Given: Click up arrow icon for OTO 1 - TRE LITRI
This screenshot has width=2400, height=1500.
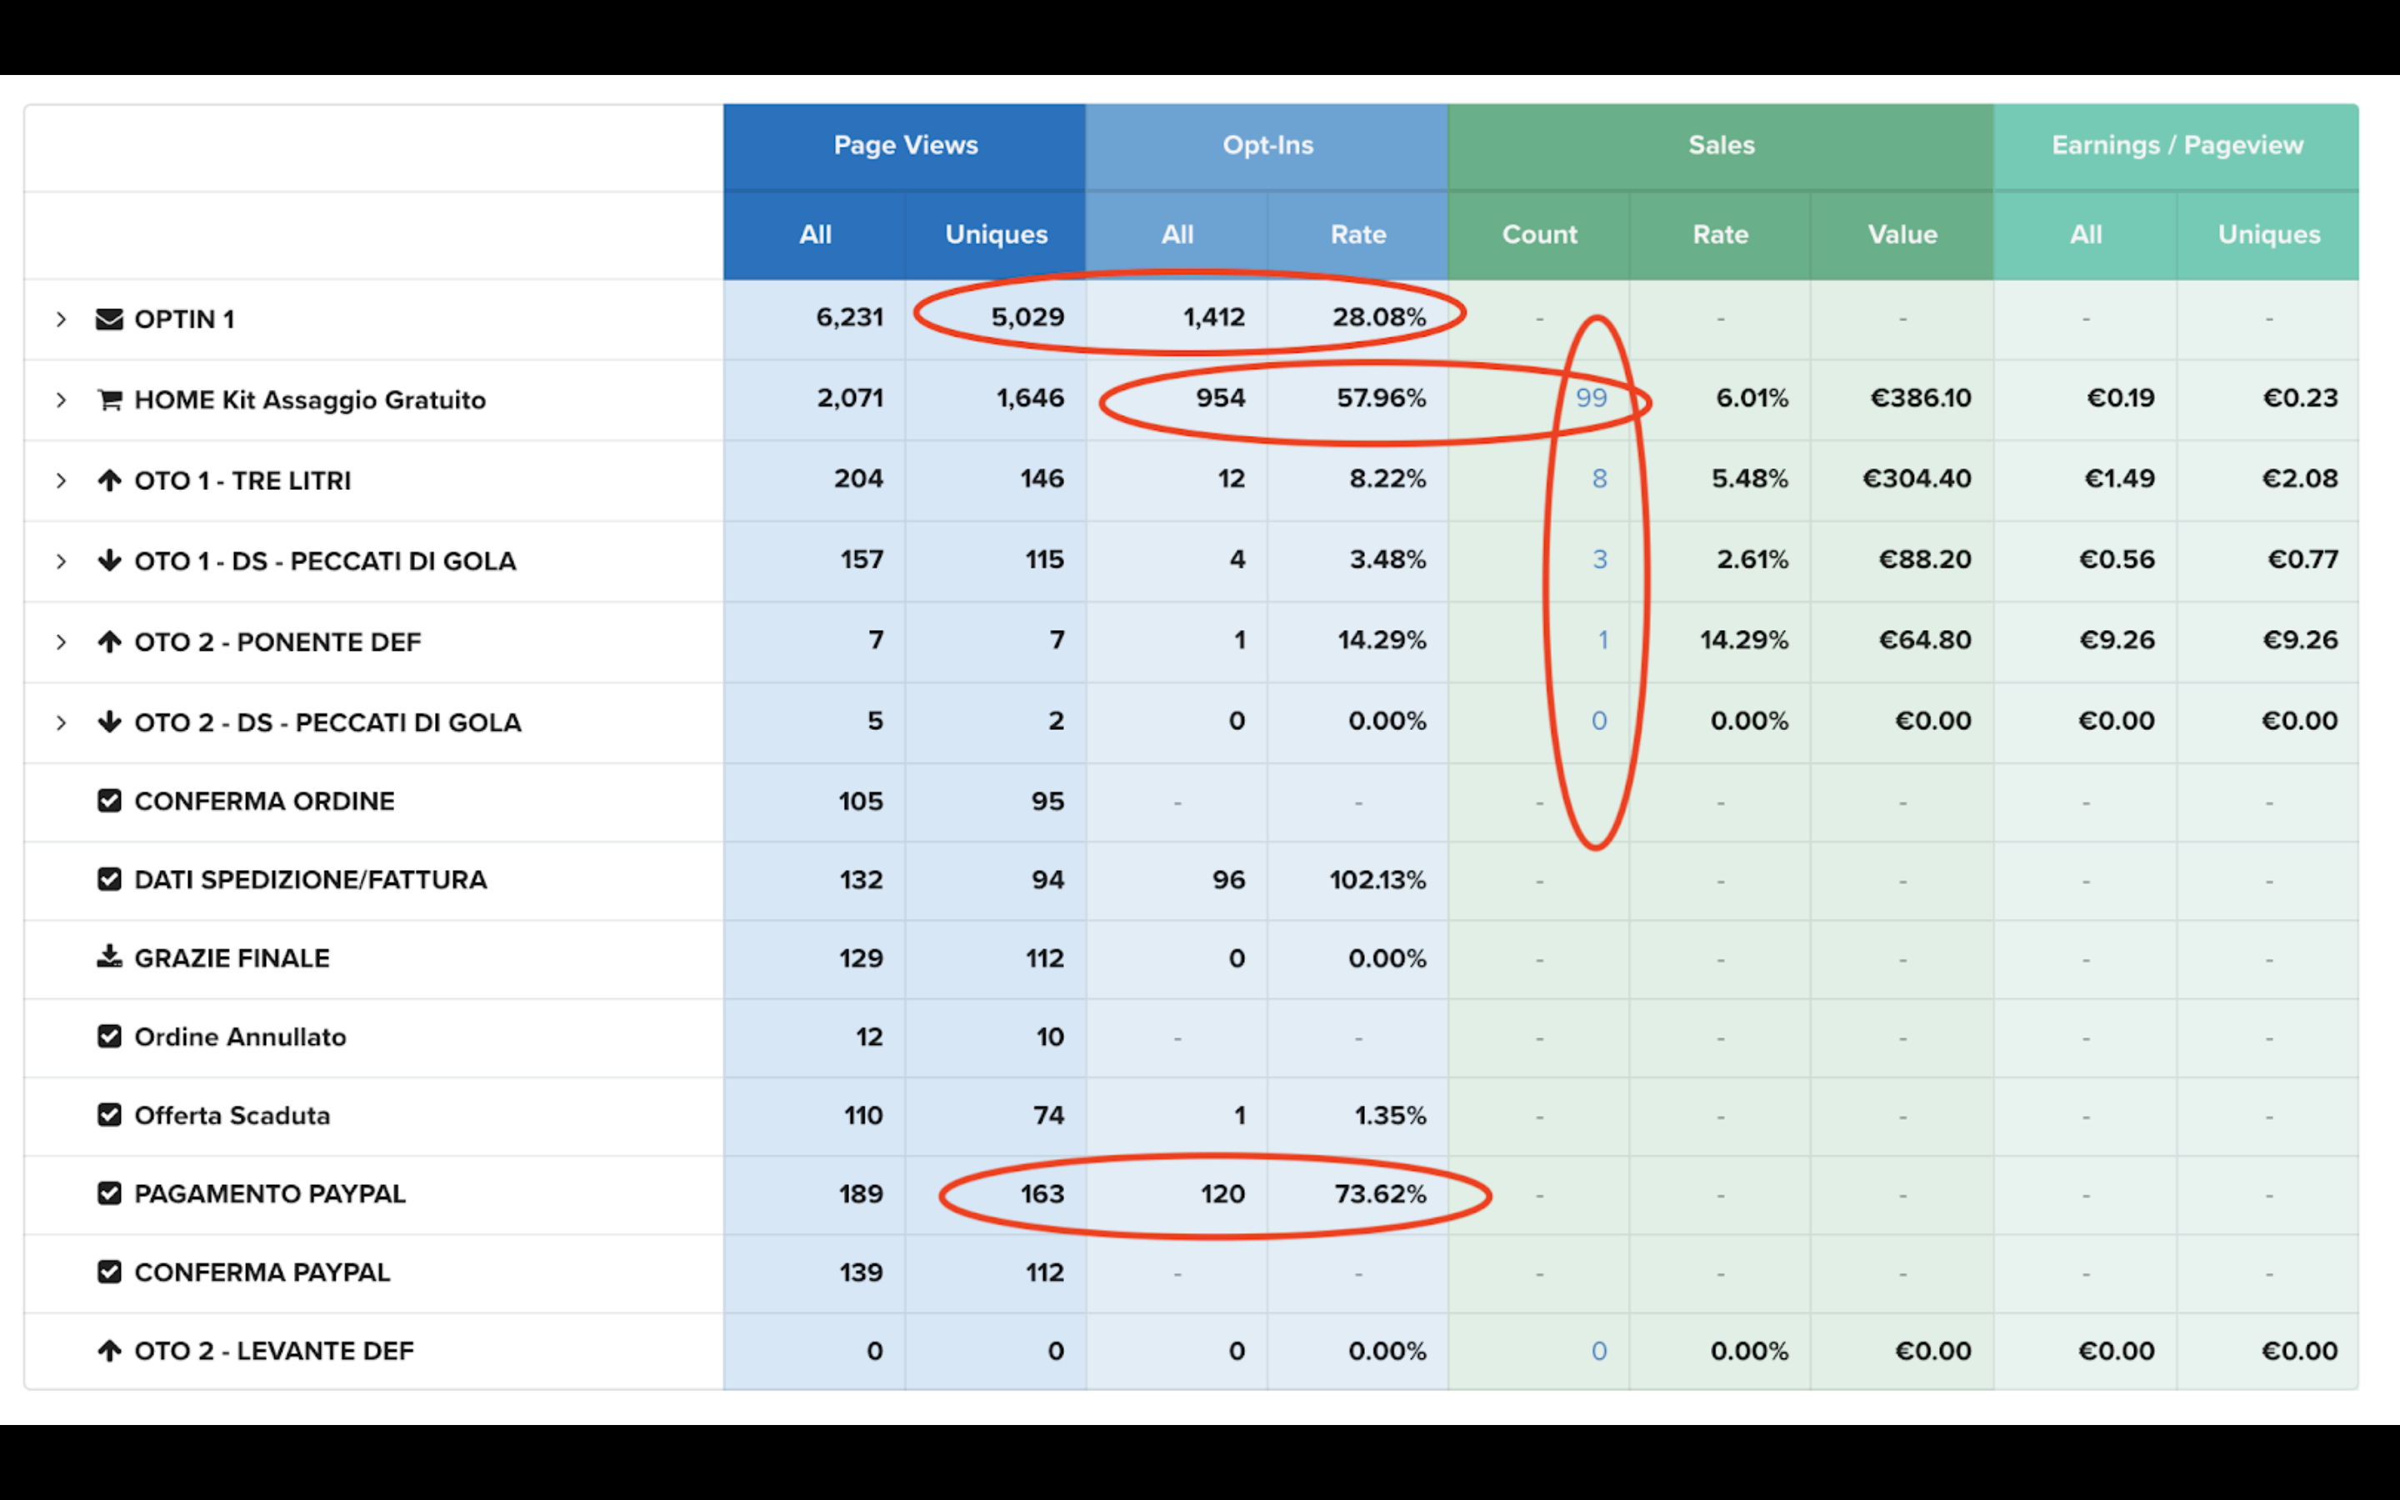Looking at the screenshot, I should click(109, 481).
